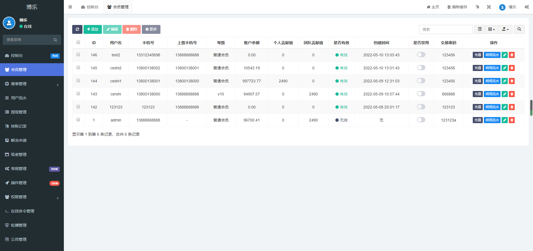
Task: Click the page vertical scrollbar
Action: [x=531, y=108]
